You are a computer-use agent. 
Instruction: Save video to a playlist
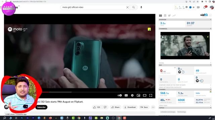[144, 107]
